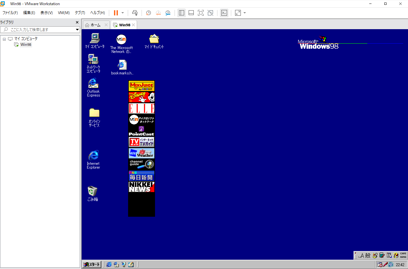Viewport: 408px width, 269px height.
Task: Select the オンライン サービス folder icon
Action: [94, 118]
